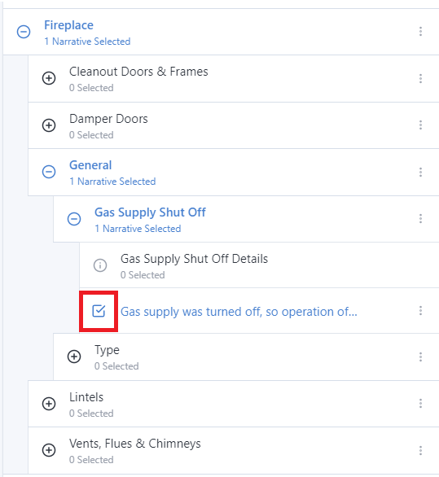The image size is (439, 477).
Task: Open Gas Supply Shut Off kebab menu
Action: point(420,218)
